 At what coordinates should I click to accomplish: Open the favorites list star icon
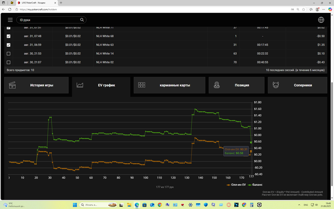pos(311,10)
